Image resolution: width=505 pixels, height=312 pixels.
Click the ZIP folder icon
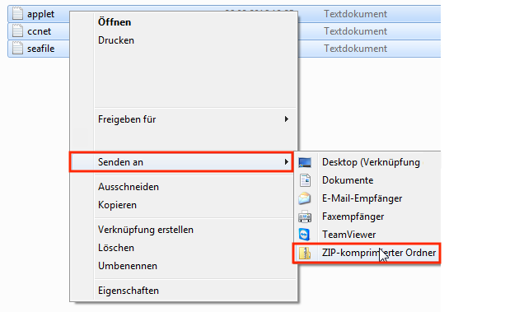pos(305,253)
